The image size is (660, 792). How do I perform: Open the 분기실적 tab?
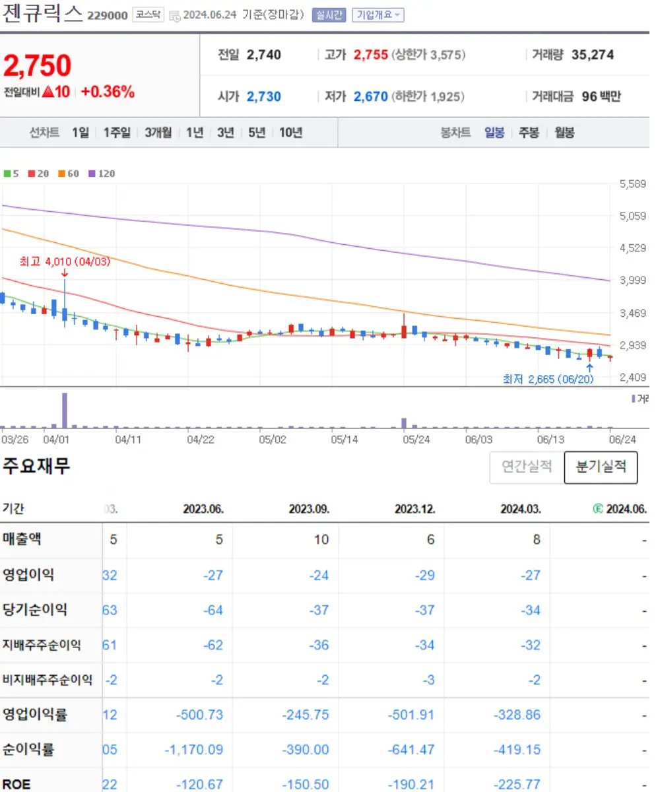(601, 467)
